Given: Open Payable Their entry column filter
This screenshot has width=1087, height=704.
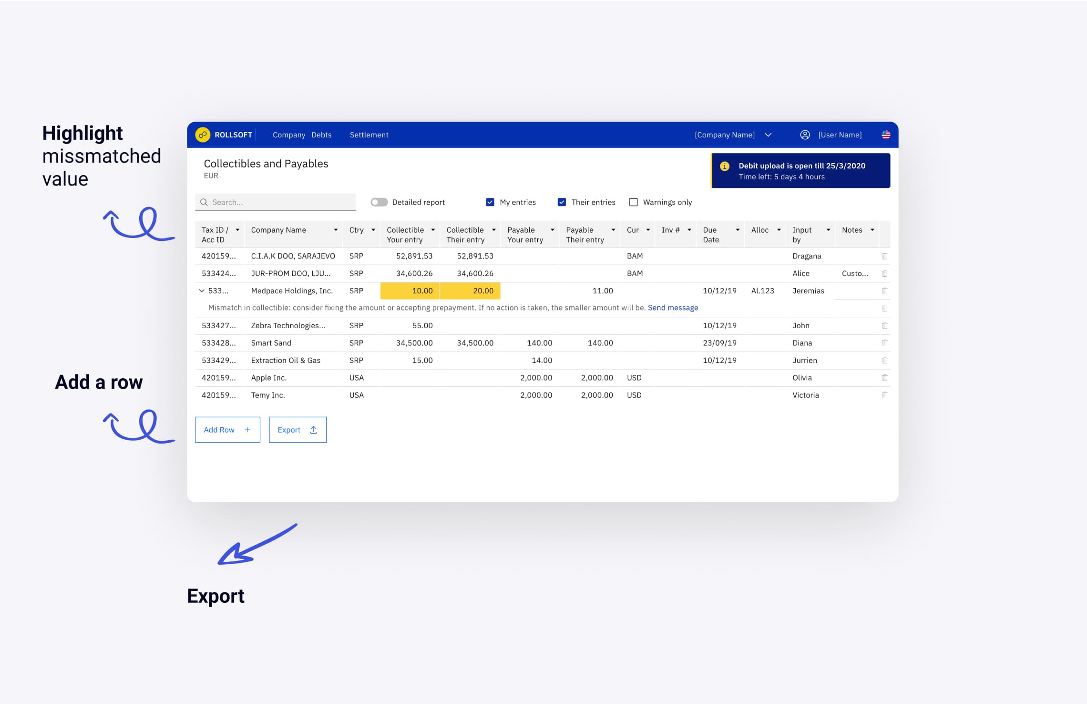Looking at the screenshot, I should tap(613, 230).
